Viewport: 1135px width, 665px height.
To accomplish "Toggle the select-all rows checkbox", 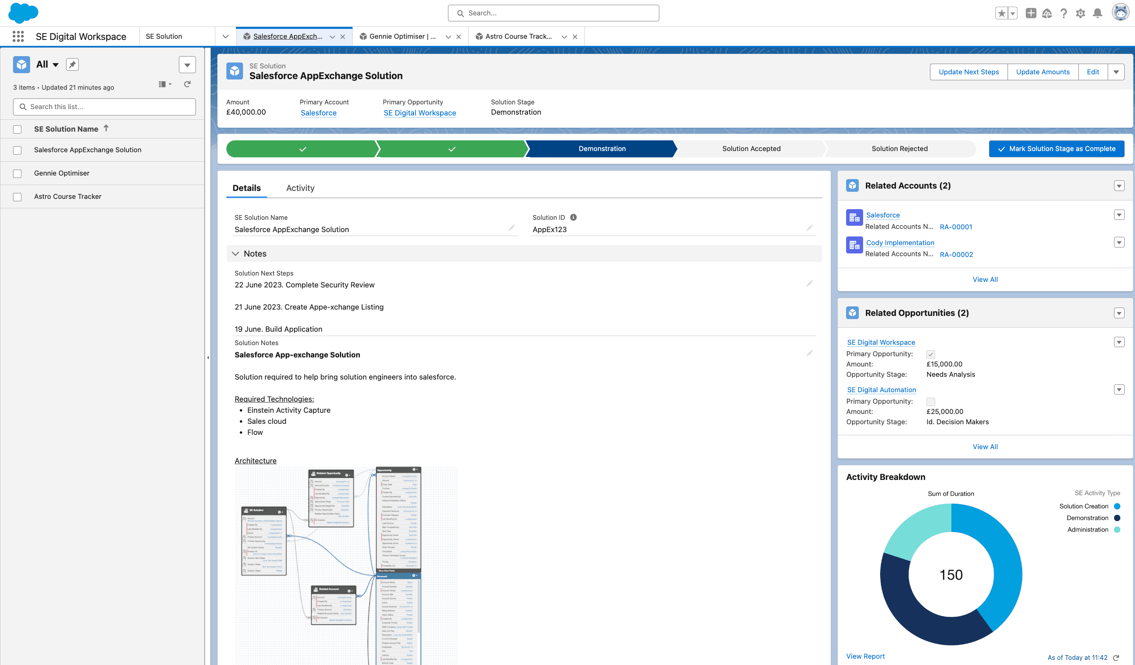I will coord(17,130).
